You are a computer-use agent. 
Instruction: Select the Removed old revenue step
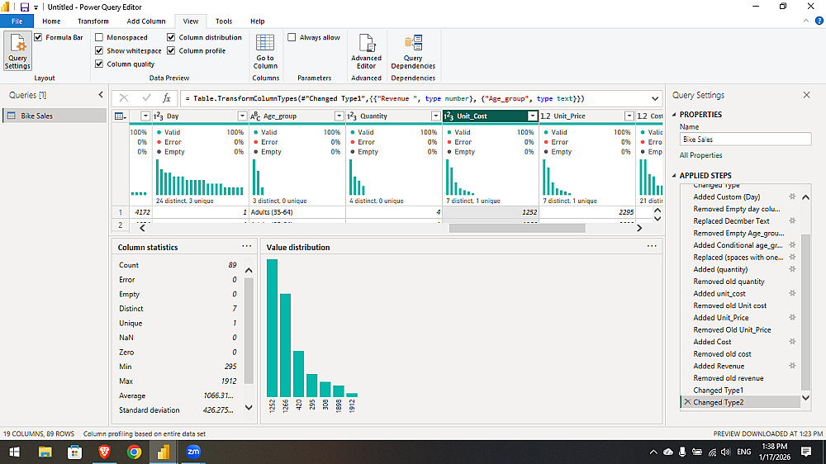pos(728,378)
